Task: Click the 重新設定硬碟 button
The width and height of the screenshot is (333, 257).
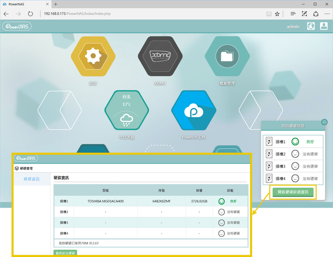Action: [65, 253]
